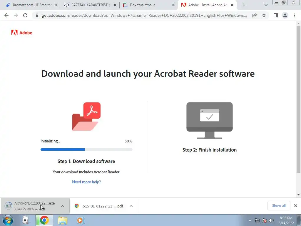Viewport: 301px width, 226px height.
Task: Click the scrollbar down arrow
Action: [298, 195]
